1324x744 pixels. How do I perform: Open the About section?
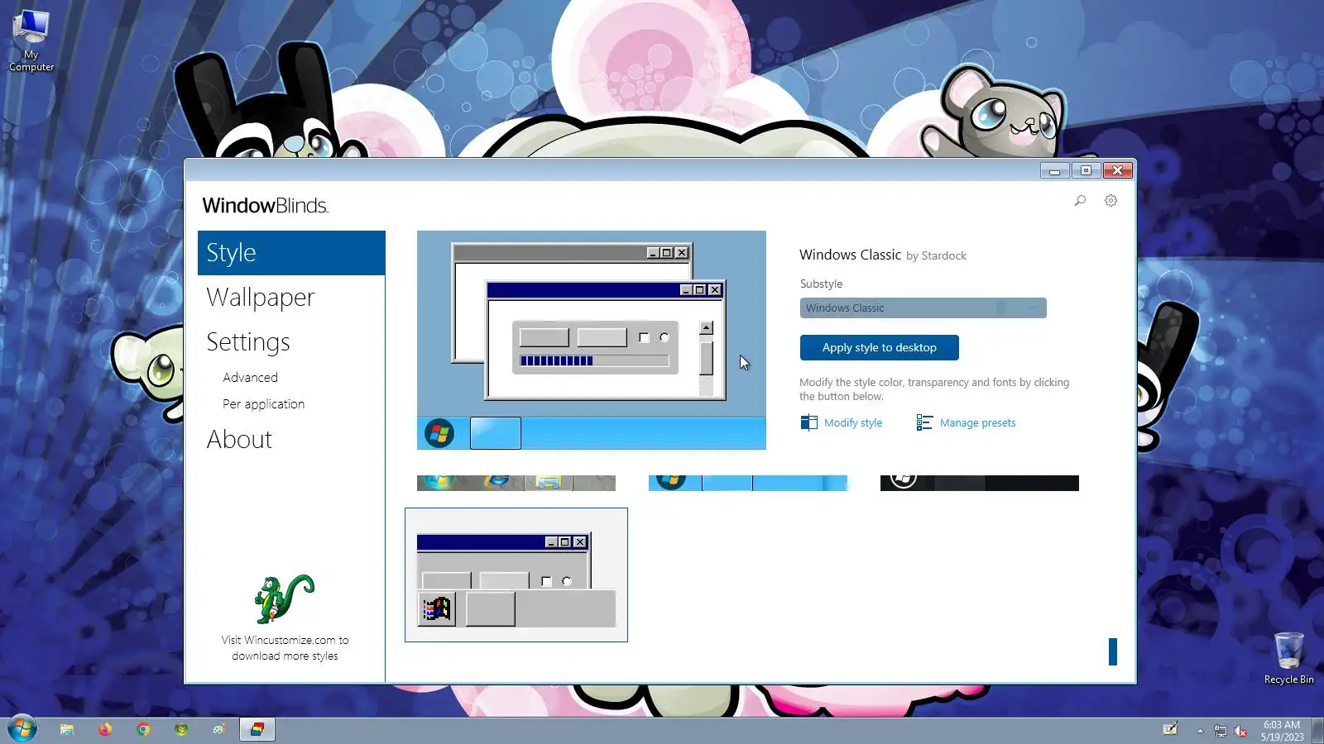coord(239,440)
